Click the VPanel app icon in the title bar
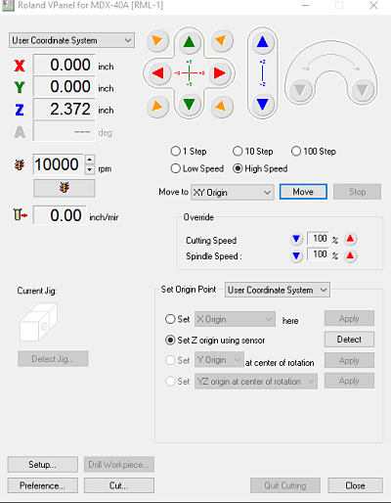This screenshot has width=391, height=503. [x=8, y=6]
